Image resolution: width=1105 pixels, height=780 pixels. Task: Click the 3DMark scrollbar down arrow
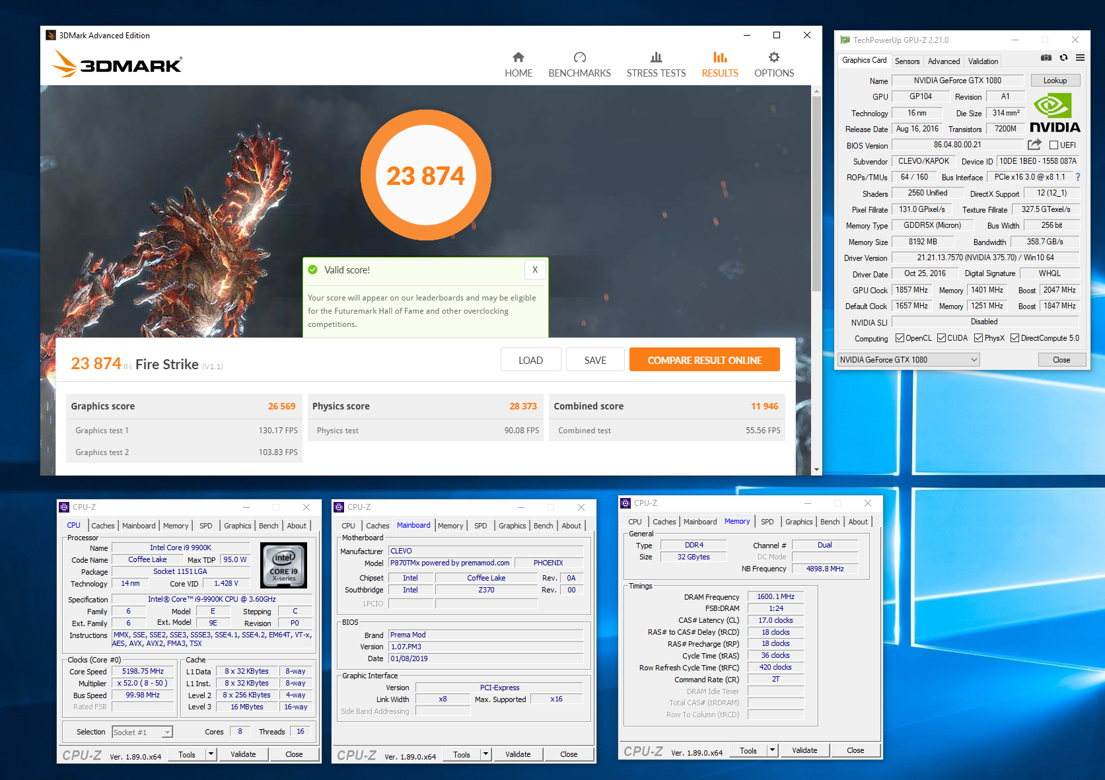[x=816, y=470]
